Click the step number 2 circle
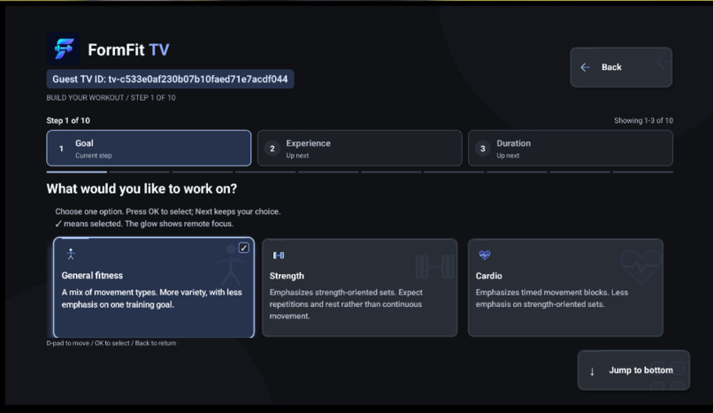 (x=272, y=149)
